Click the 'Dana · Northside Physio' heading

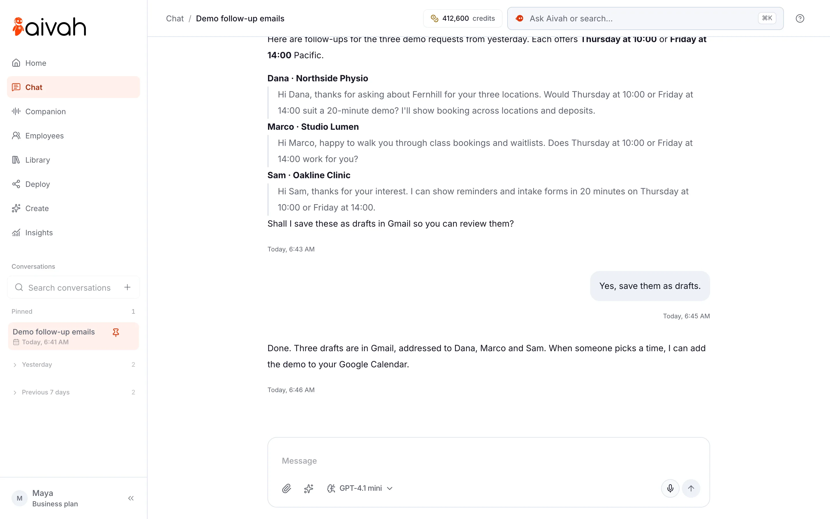318,78
